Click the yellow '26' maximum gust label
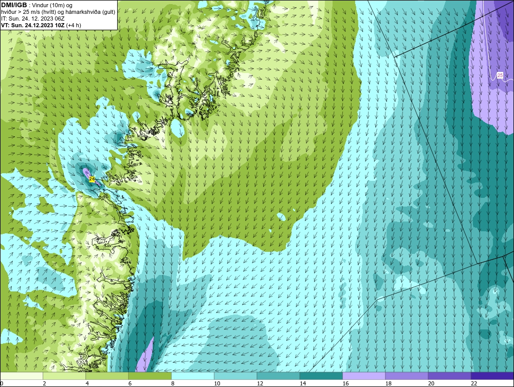Screen dimensions: 514x387 (92, 179)
